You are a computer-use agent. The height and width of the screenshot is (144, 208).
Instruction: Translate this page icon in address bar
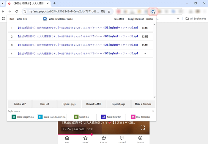(x=103, y=11)
